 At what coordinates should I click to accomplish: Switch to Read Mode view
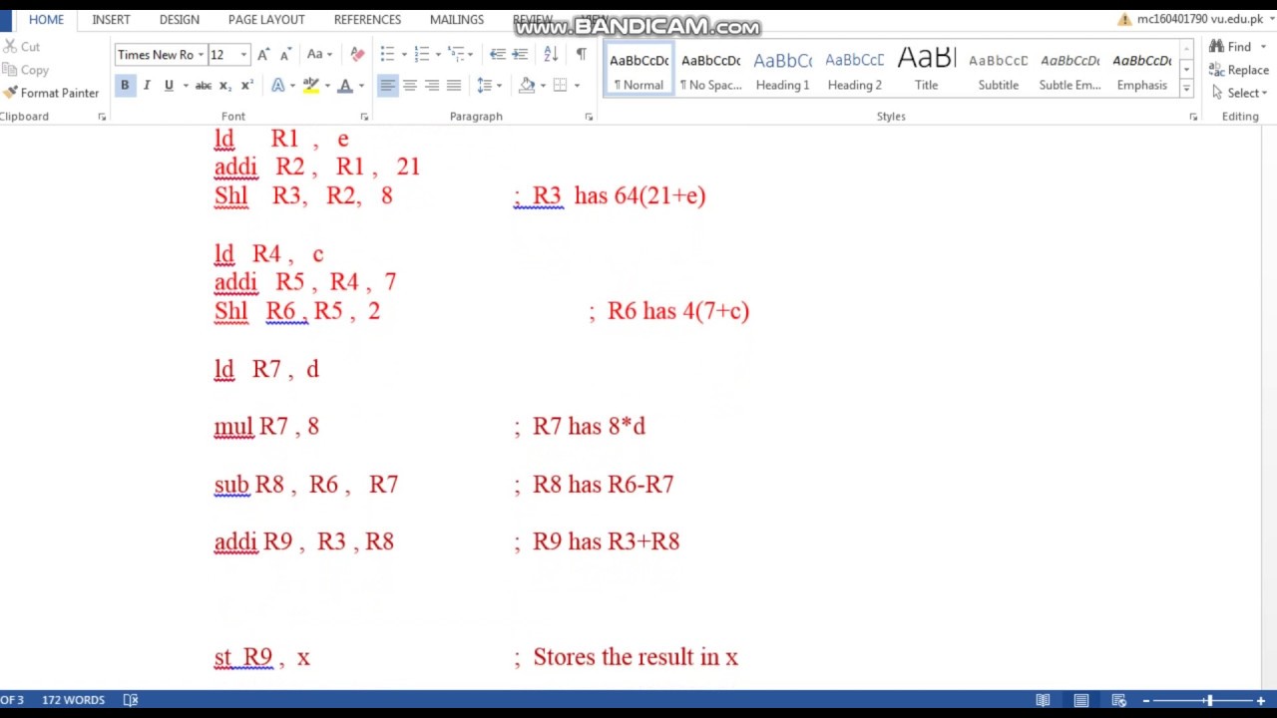pos(1043,700)
